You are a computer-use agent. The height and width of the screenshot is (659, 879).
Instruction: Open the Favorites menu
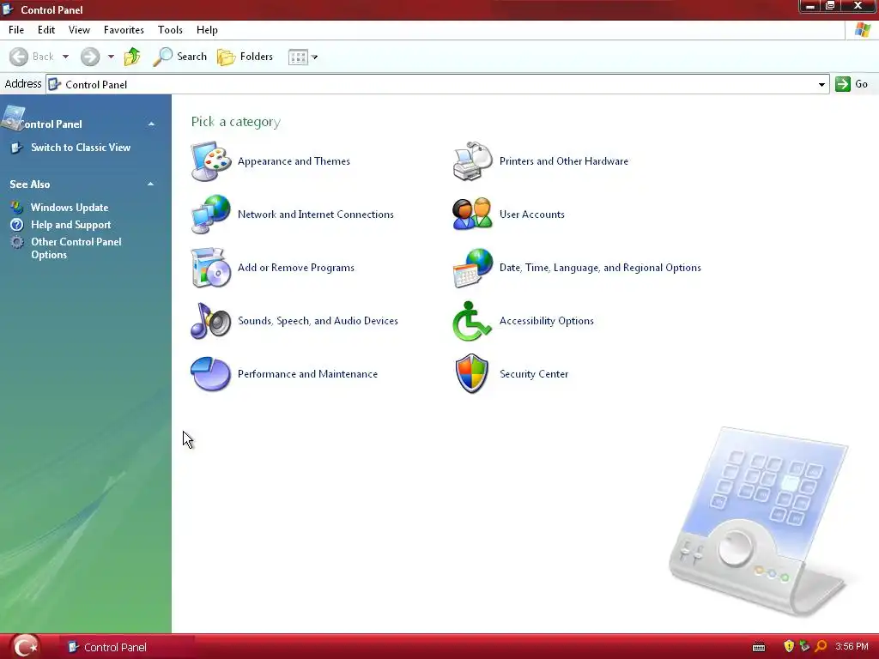coord(124,30)
